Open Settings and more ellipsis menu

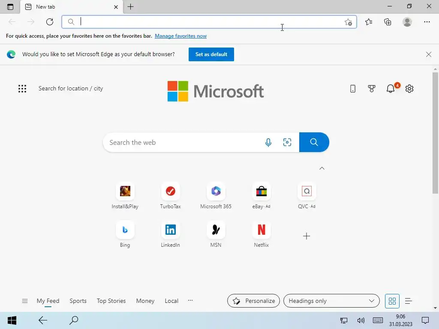tap(427, 22)
